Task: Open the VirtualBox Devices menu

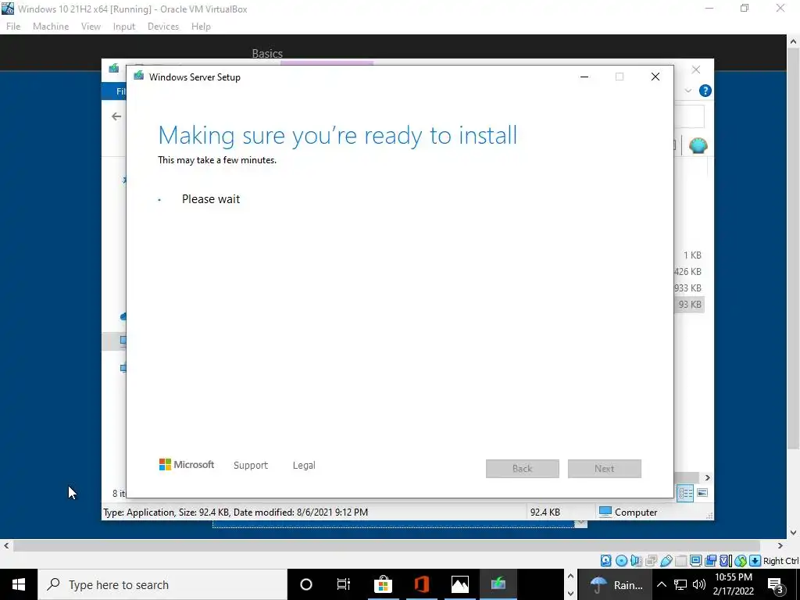Action: (x=163, y=27)
